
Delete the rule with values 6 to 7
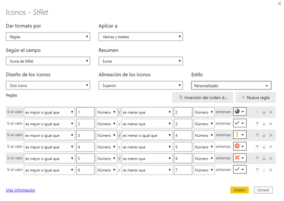[x=271, y=170]
